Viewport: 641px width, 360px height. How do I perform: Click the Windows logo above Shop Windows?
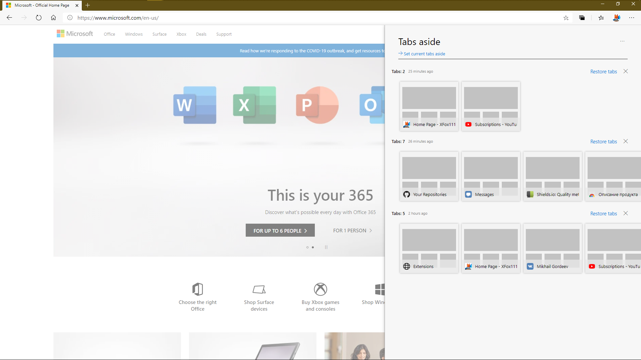380,289
